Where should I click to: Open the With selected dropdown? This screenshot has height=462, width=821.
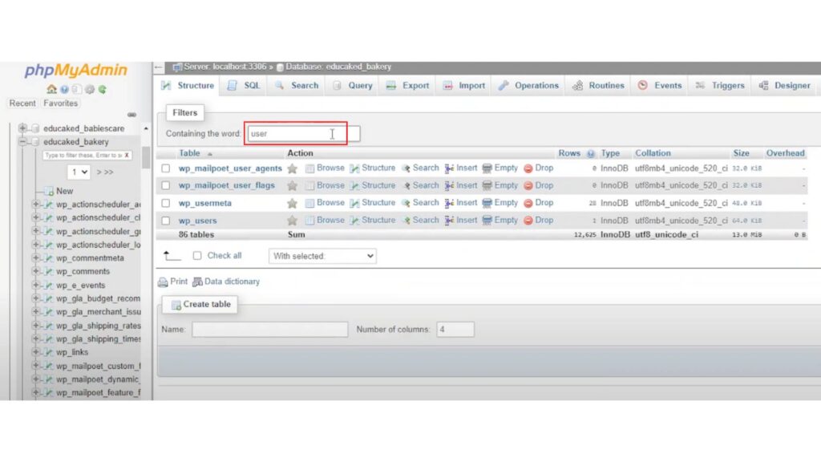(322, 256)
